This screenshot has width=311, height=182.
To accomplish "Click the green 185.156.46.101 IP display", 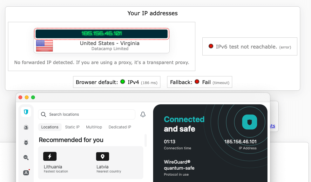I will 102,34.
